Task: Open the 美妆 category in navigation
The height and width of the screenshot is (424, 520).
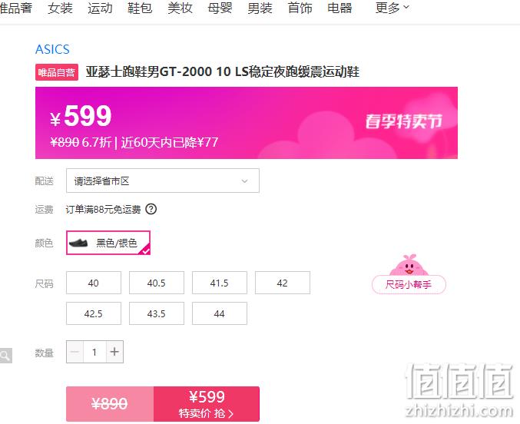Action: pyautogui.click(x=180, y=8)
